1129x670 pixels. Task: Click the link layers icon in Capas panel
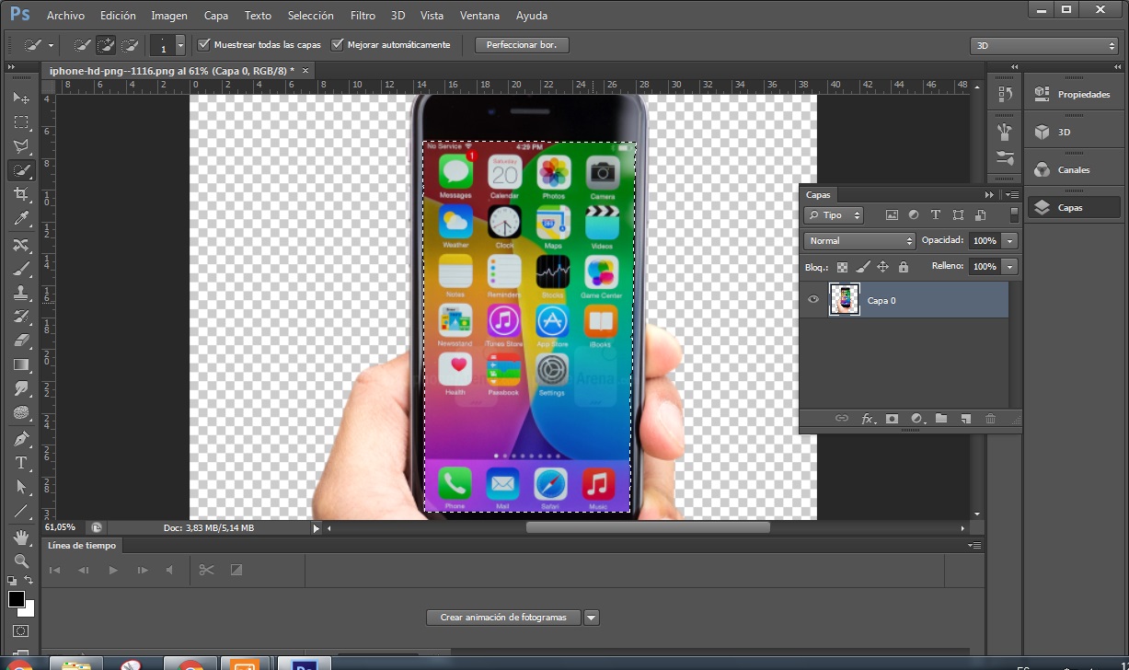pos(841,419)
